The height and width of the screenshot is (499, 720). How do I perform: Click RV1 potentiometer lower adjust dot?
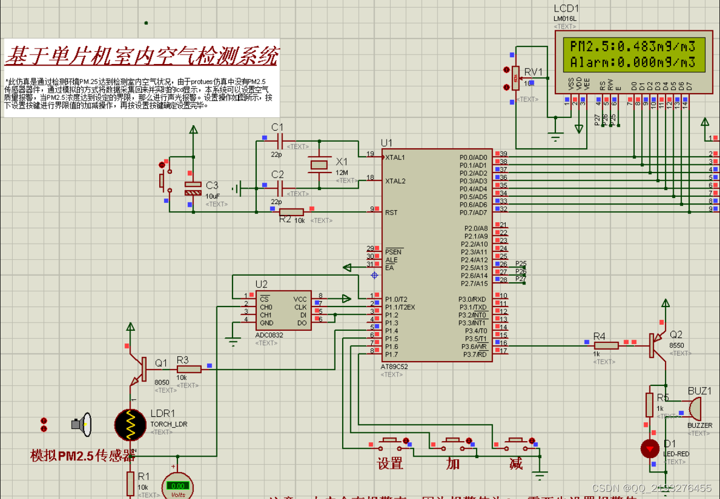click(x=507, y=87)
